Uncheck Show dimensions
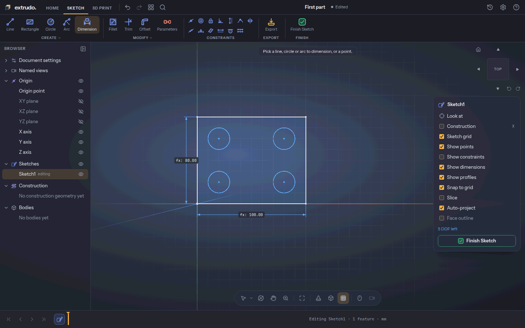Screen dimensions: 525x328 coord(442,167)
